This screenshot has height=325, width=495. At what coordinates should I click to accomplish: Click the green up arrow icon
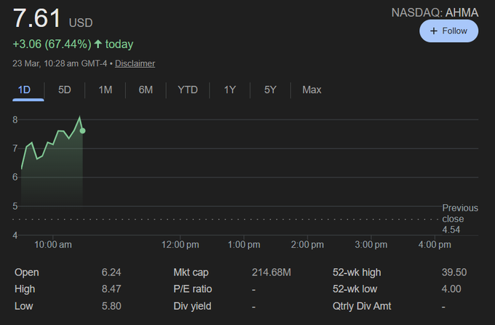point(98,44)
